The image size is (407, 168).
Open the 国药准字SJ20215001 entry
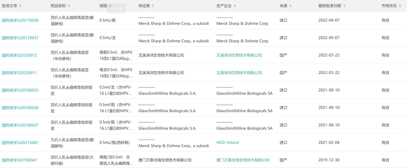[x=20, y=143]
